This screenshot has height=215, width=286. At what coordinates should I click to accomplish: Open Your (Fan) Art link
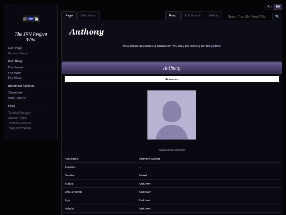[17, 98]
